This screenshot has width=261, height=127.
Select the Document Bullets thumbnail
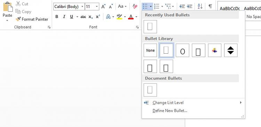coord(150,90)
